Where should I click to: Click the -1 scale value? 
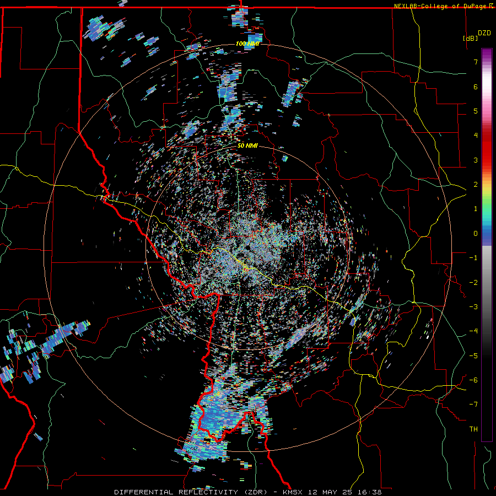tap(473, 258)
